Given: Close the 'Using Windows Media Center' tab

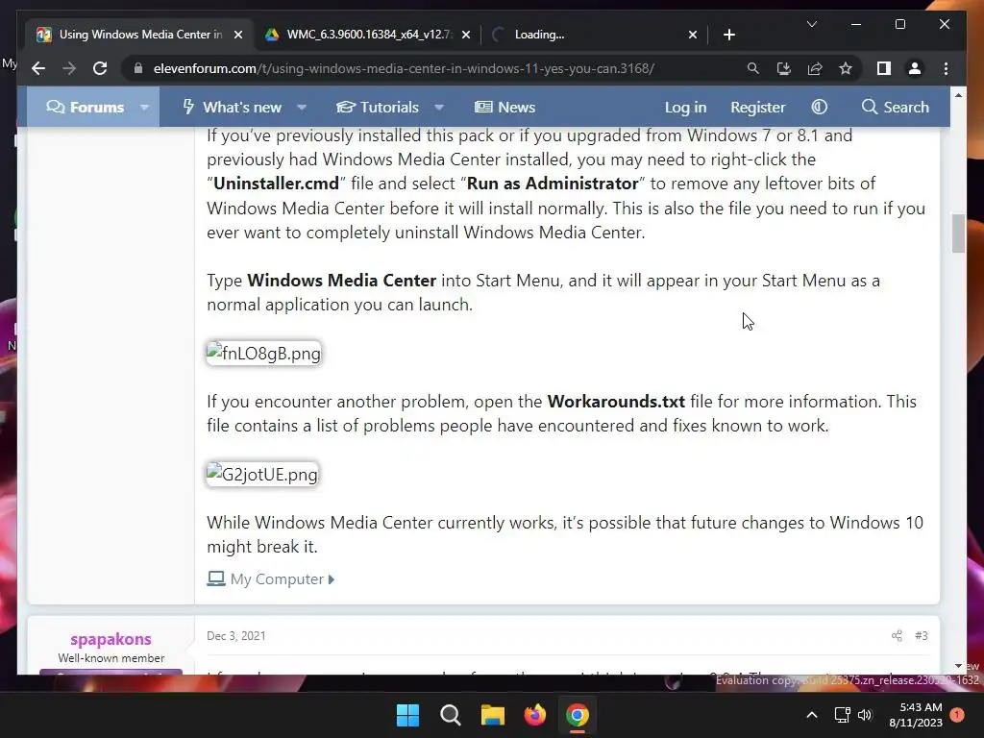Looking at the screenshot, I should click(238, 35).
